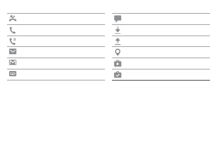Click the download arrow icon

(x=118, y=30)
